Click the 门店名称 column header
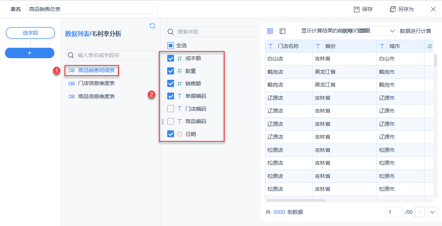 click(x=289, y=46)
